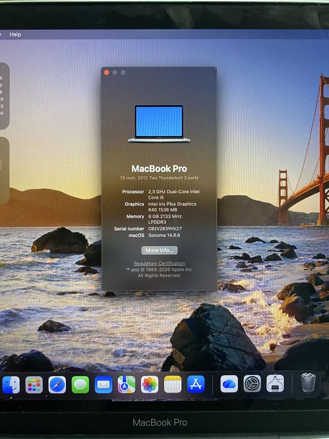Screen dimensions: 329x439
Task: Click the More Info... button
Action: [159, 250]
